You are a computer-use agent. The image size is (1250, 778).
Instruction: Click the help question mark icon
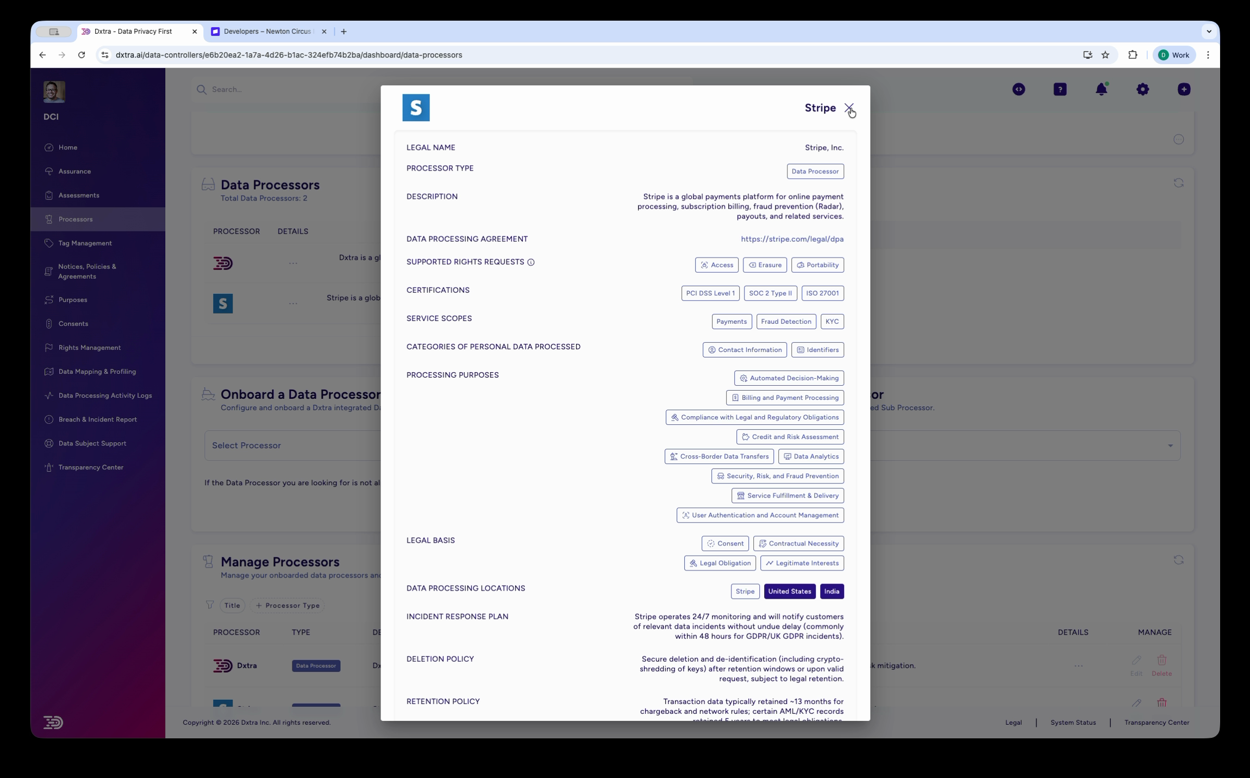tap(1060, 89)
